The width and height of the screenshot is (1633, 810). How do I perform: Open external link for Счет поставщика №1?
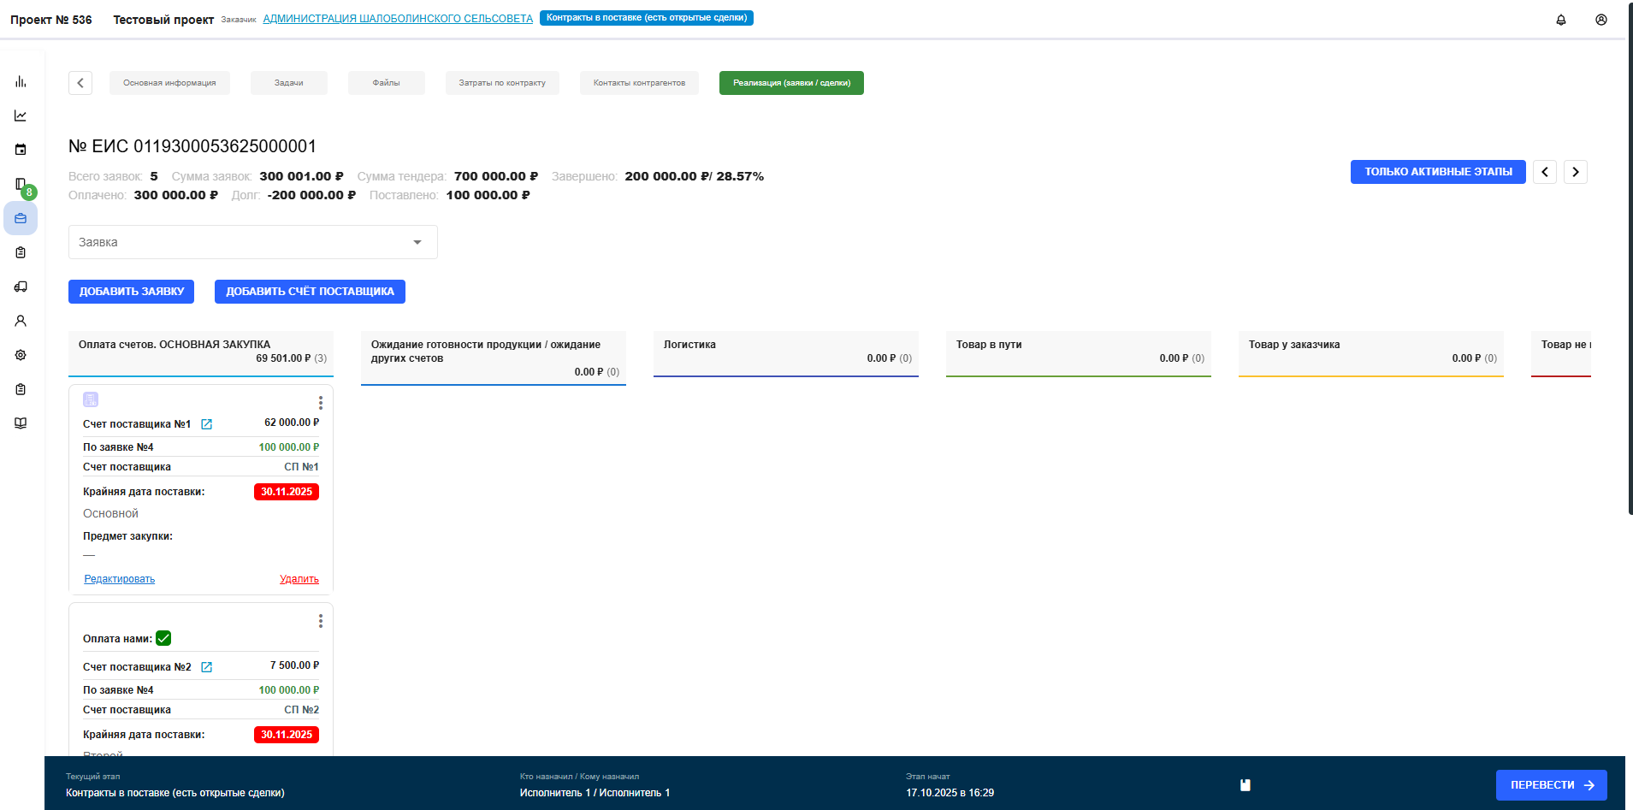206,424
